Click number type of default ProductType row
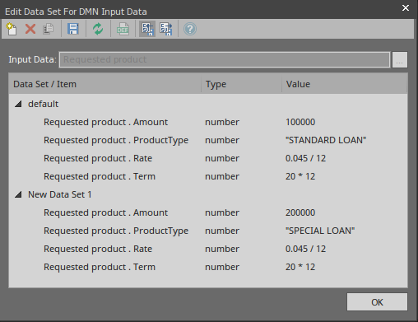Screen dimensions: 418x322 [x=222, y=140]
